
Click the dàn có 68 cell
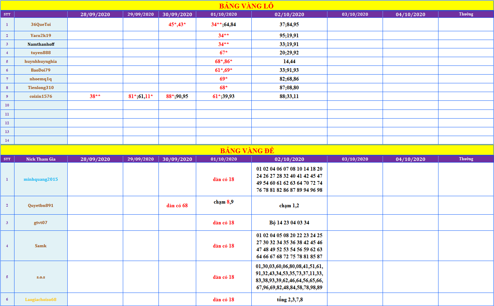177,205
